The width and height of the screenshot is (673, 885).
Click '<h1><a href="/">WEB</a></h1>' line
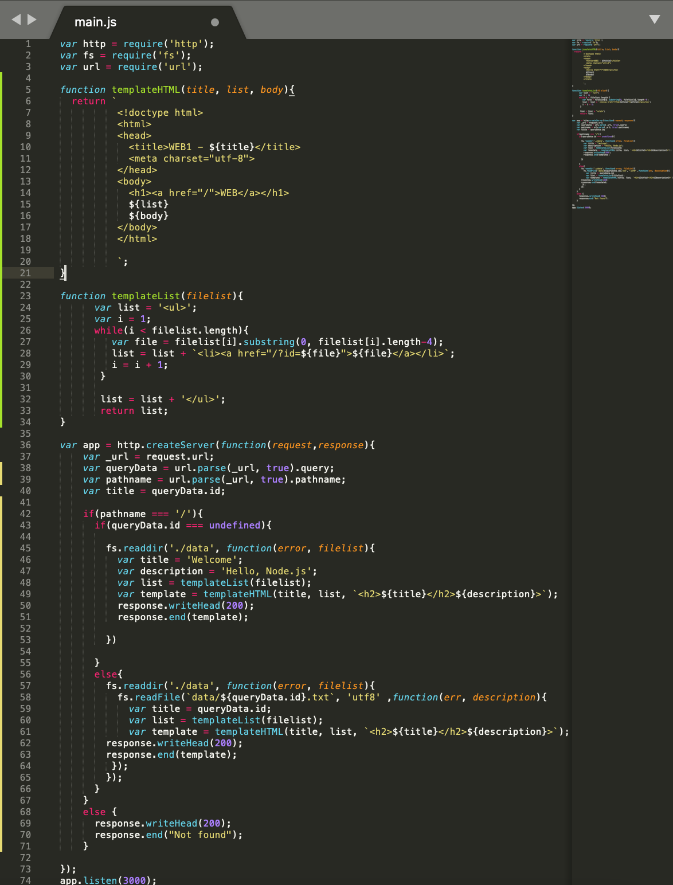[x=209, y=193]
